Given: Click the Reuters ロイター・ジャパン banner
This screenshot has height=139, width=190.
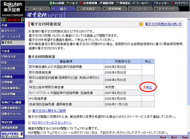Looking at the screenshot, I should (12, 135).
